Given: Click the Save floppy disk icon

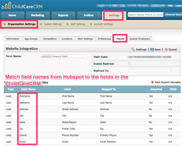Looking at the screenshot, I should click(152, 49).
